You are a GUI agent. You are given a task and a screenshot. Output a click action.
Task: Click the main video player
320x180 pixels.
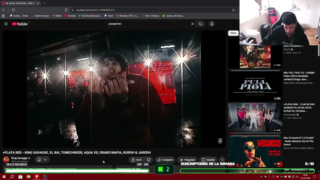(114, 89)
